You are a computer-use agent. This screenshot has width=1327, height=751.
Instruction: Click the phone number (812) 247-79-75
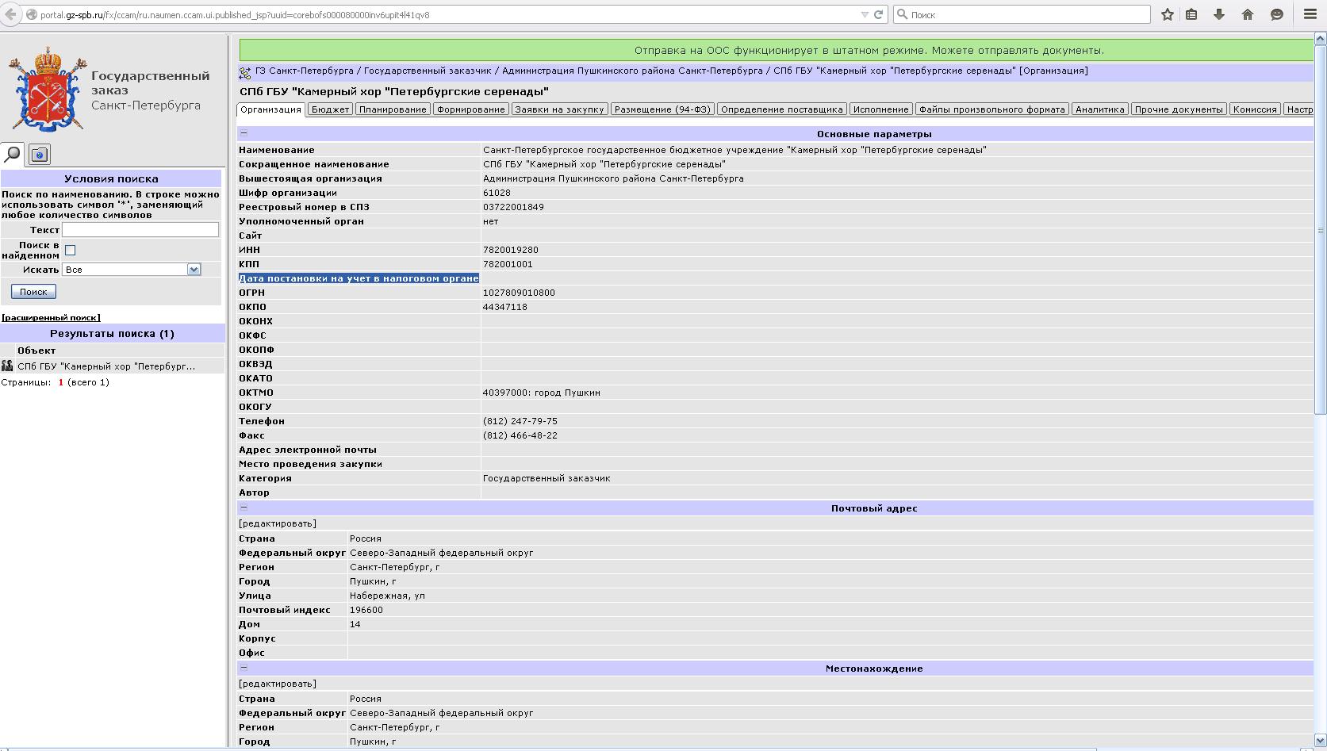520,421
